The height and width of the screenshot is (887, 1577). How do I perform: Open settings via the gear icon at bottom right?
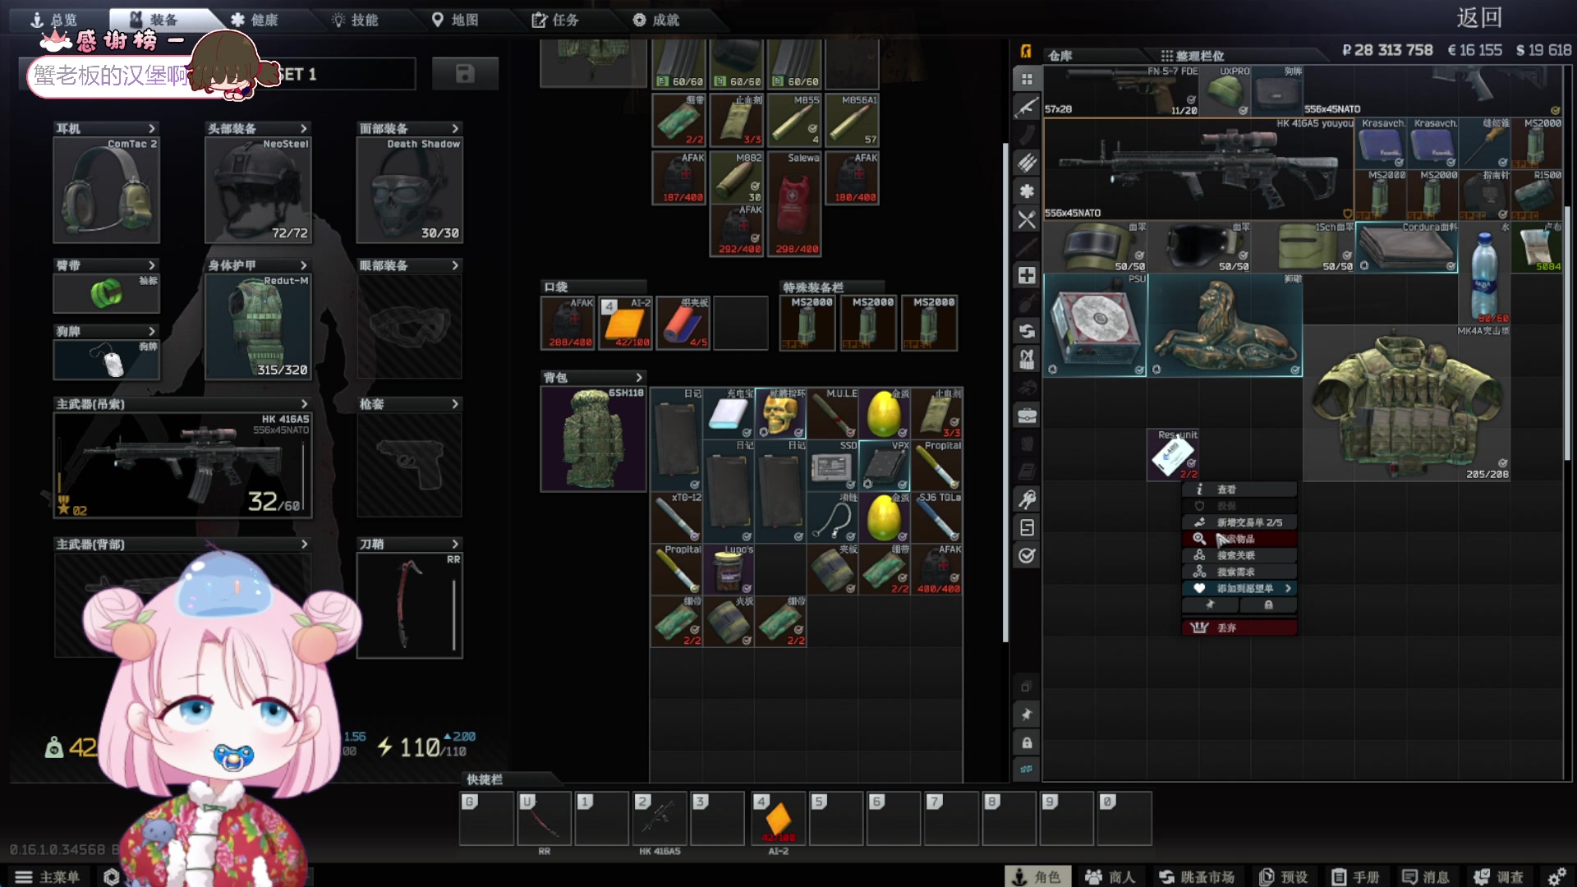1556,877
